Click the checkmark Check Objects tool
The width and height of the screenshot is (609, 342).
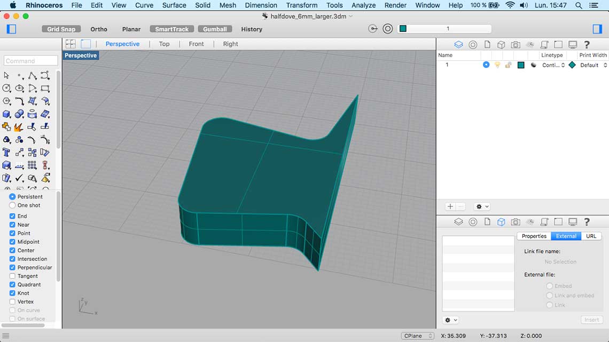click(19, 178)
